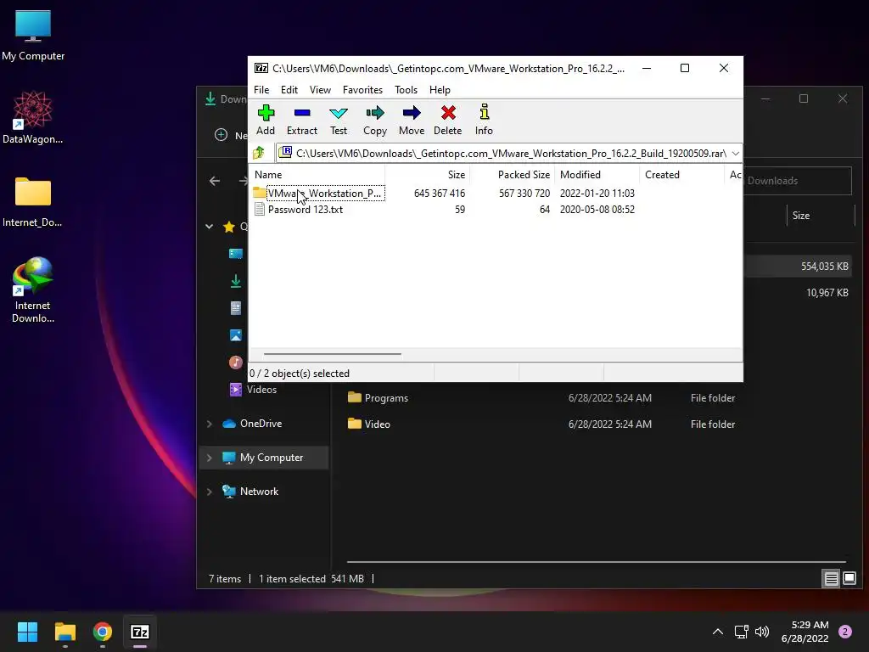This screenshot has height=652, width=869.
Task: Click the taskbar clock showing 5:29 AM
Action: point(805,632)
